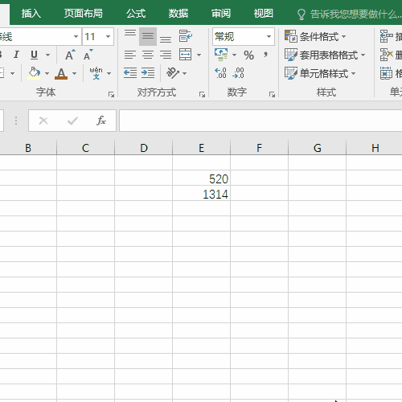Increase font size with the larger A

70,55
